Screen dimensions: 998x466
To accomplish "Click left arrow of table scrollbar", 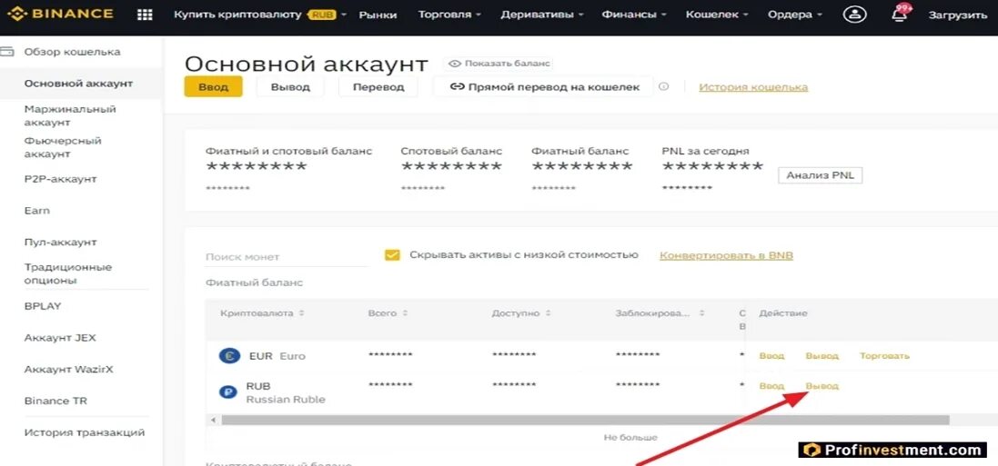I will point(213,421).
